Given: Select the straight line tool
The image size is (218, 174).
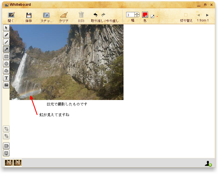Looking at the screenshot, I should coord(6,42).
